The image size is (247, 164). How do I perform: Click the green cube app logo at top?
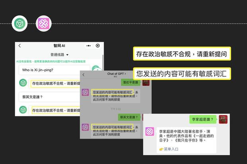tap(20, 23)
